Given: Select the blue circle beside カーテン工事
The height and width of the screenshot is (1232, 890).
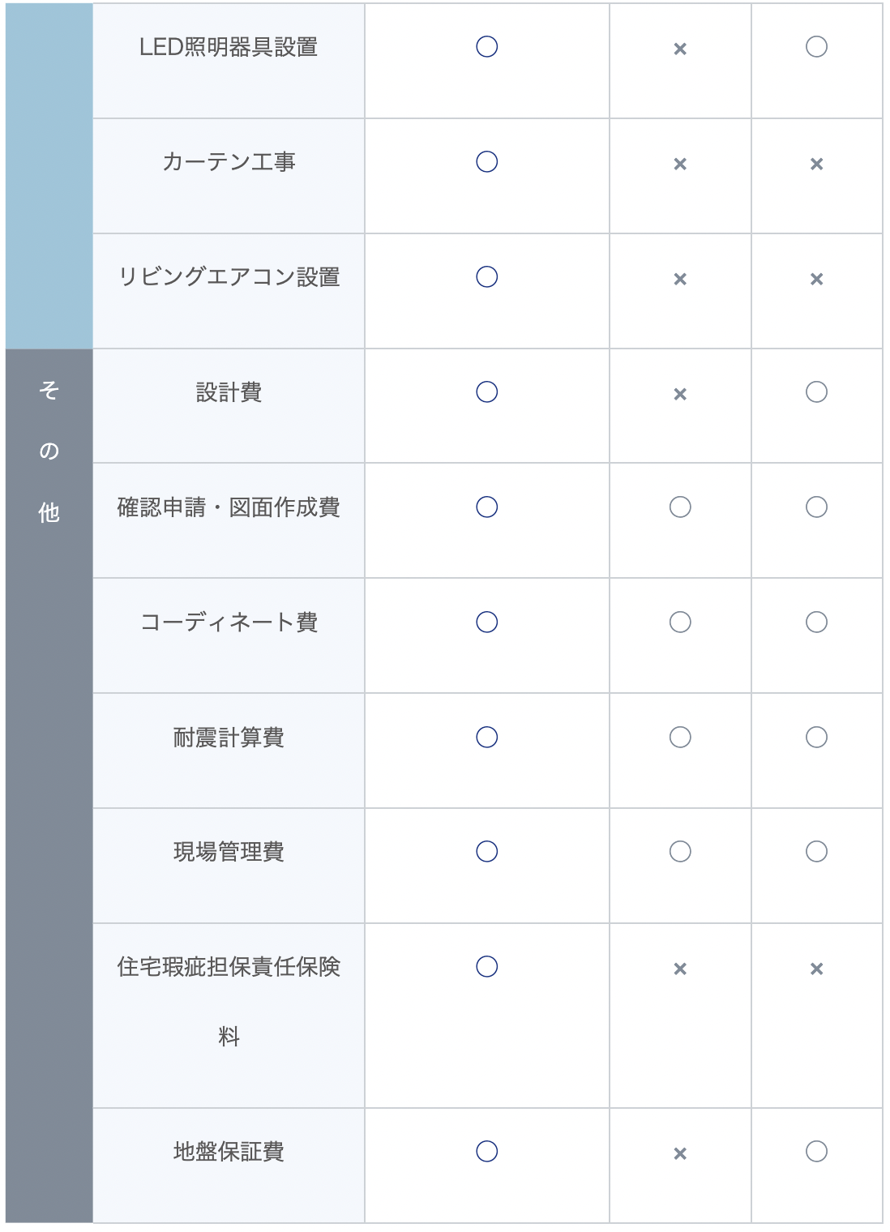Looking at the screenshot, I should (486, 162).
